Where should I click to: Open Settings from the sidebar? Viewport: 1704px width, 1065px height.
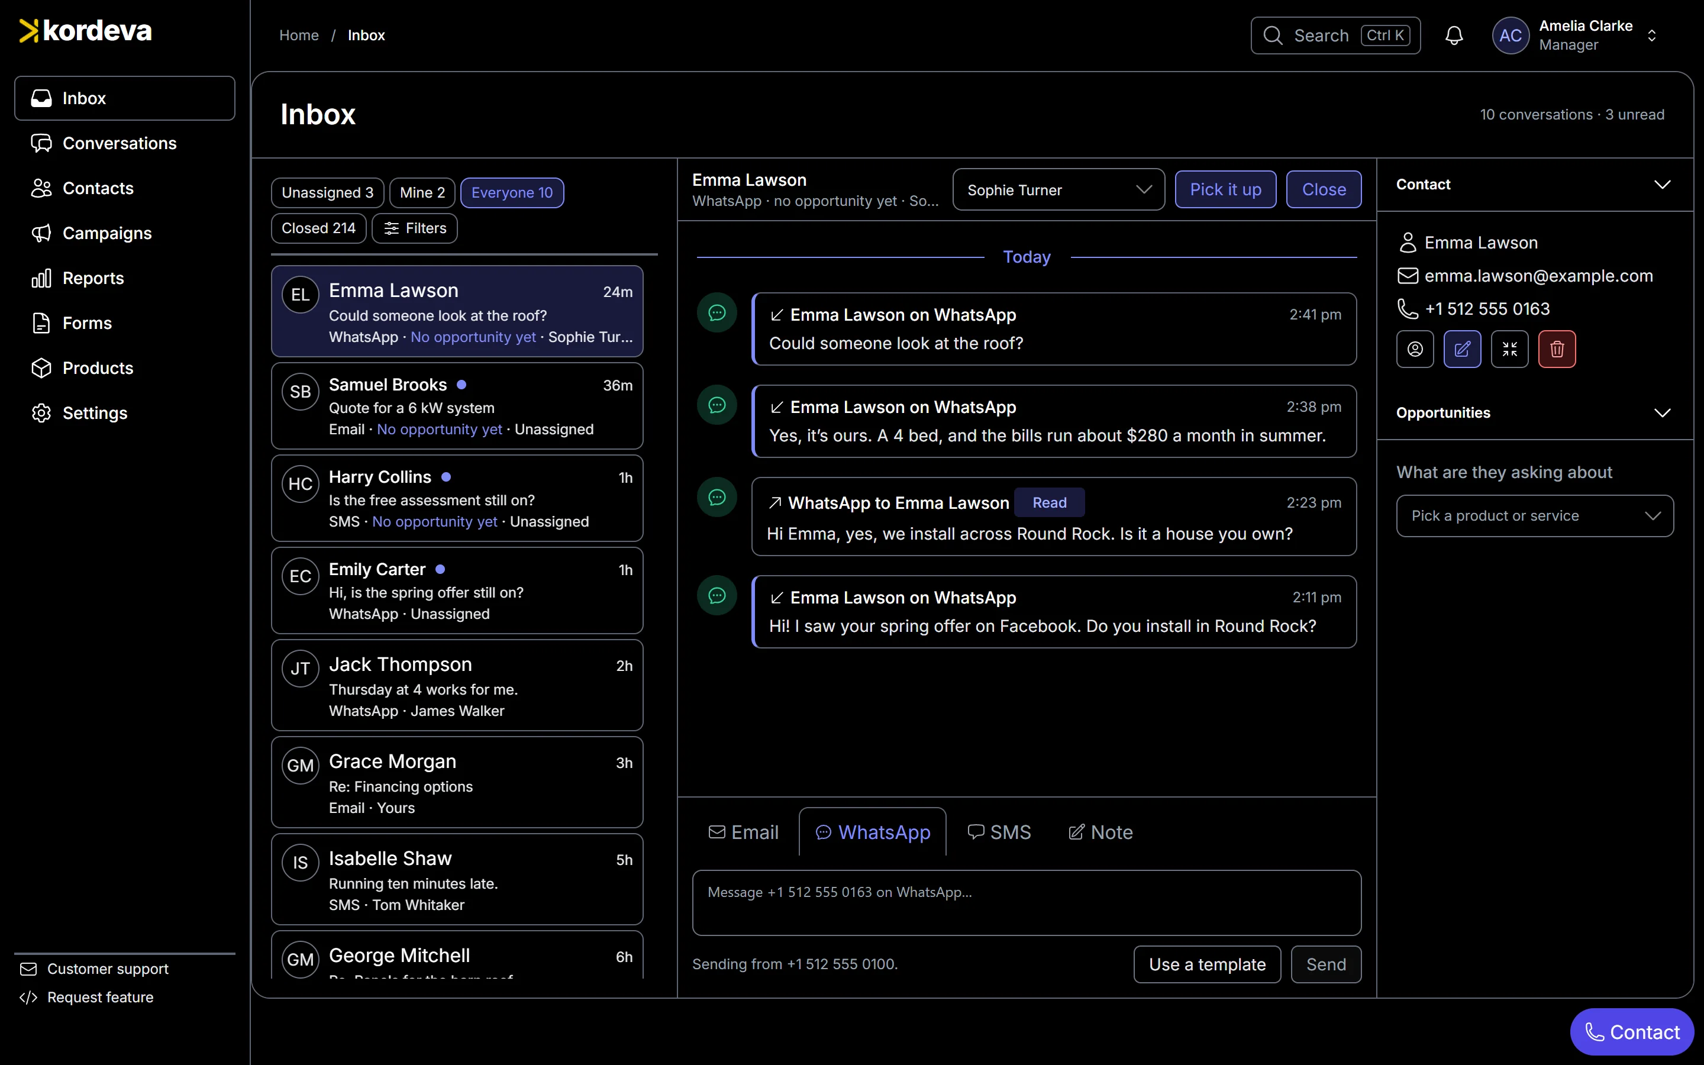pyautogui.click(x=125, y=413)
